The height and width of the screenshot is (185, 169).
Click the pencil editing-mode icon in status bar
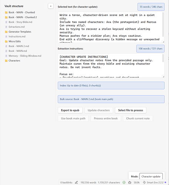(76, 182)
